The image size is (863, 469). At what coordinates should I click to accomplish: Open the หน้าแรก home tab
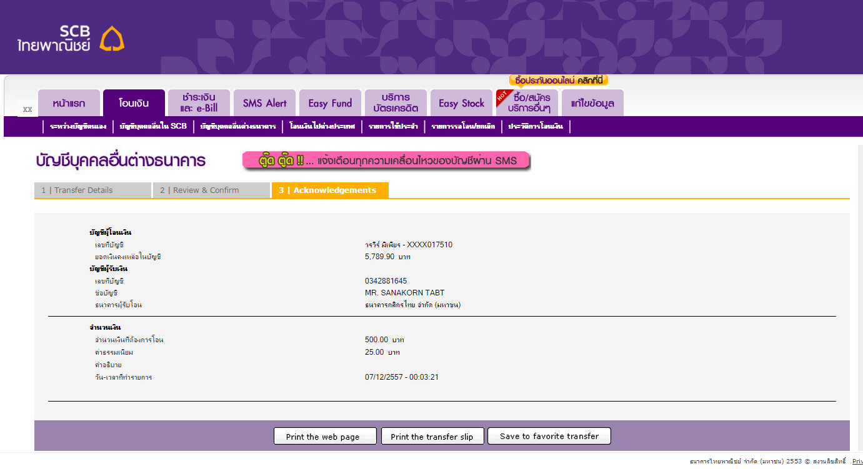click(x=69, y=103)
